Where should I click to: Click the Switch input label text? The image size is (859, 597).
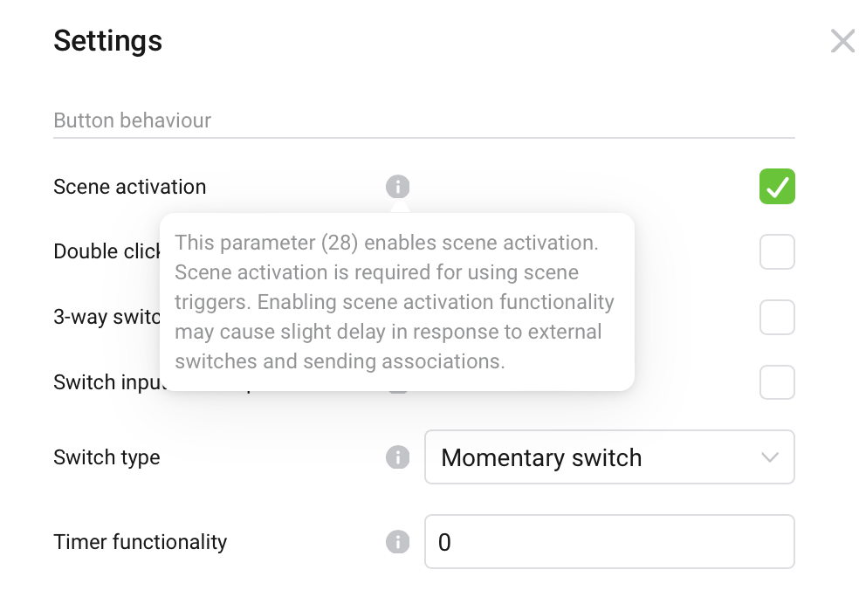click(106, 382)
